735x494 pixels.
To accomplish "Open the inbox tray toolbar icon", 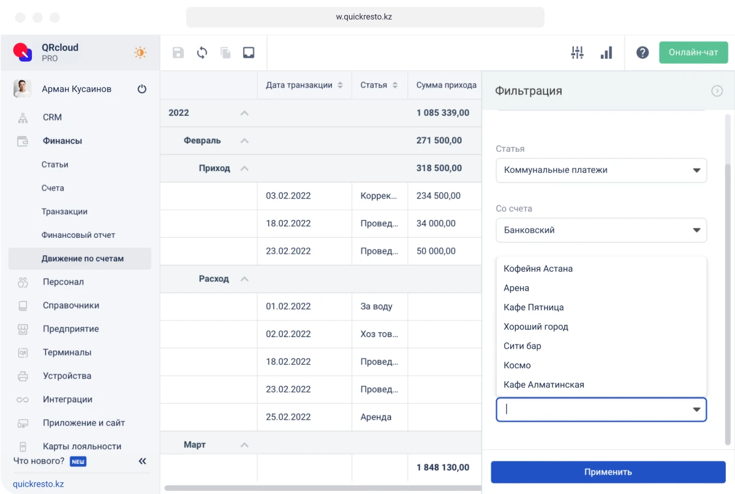I will pos(249,53).
